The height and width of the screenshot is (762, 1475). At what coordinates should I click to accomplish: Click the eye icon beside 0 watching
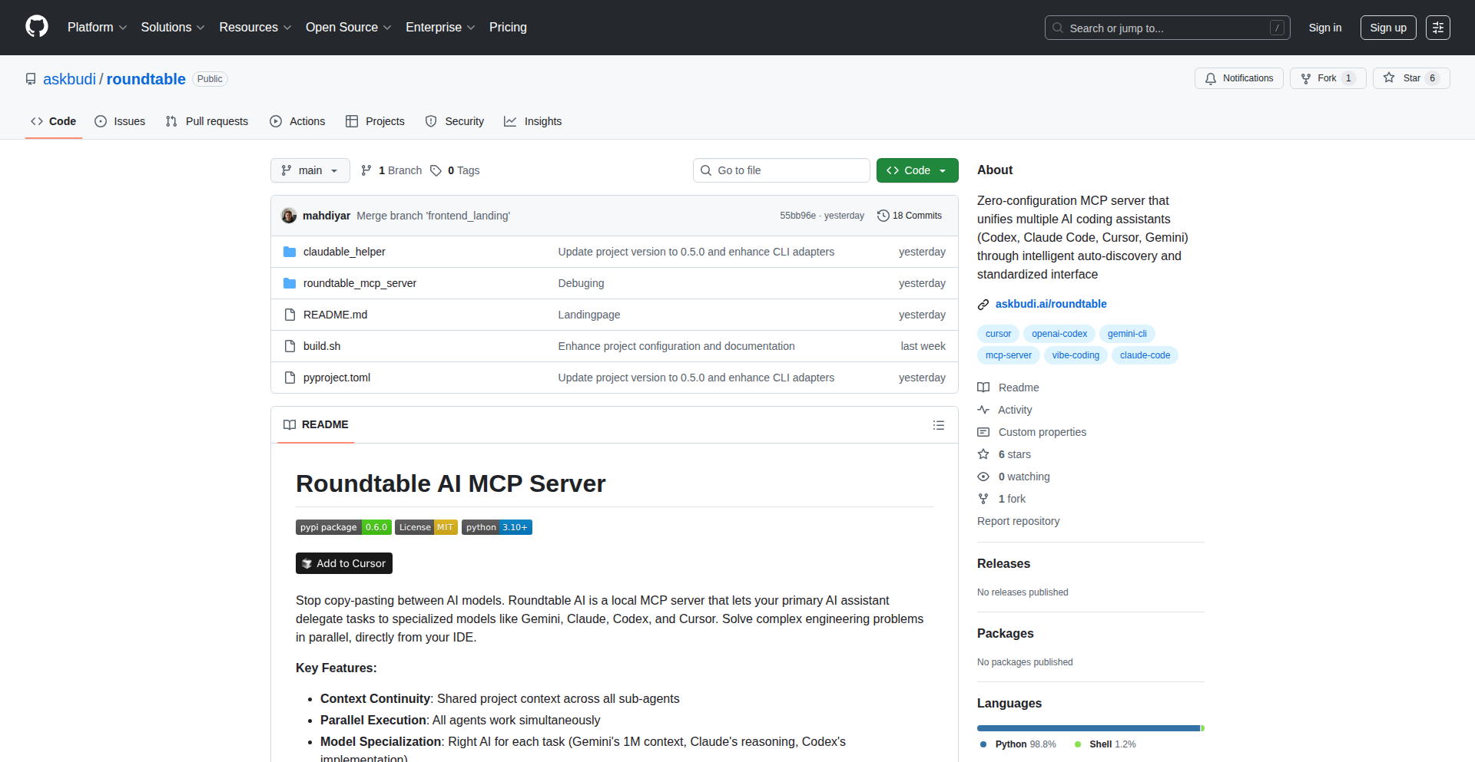pos(983,477)
